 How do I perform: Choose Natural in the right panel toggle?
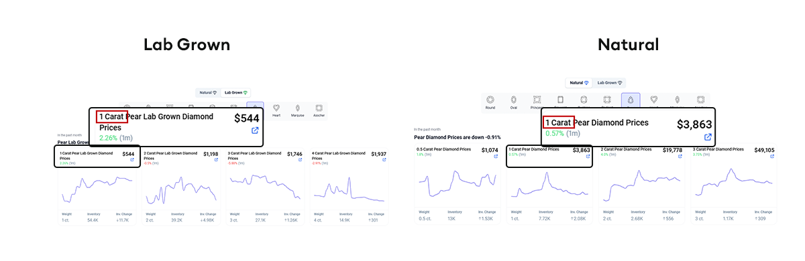point(579,83)
